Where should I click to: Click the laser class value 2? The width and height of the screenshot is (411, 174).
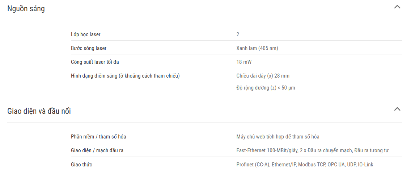pyautogui.click(x=238, y=34)
